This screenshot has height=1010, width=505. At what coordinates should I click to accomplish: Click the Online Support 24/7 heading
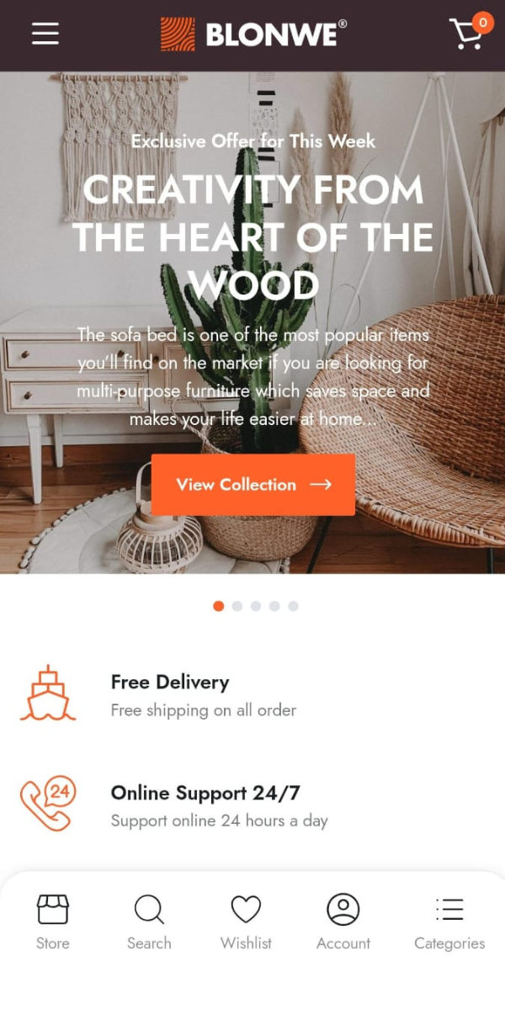coord(205,793)
